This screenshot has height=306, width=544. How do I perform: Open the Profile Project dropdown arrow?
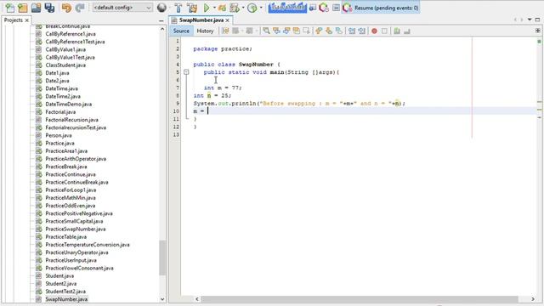coord(243,8)
